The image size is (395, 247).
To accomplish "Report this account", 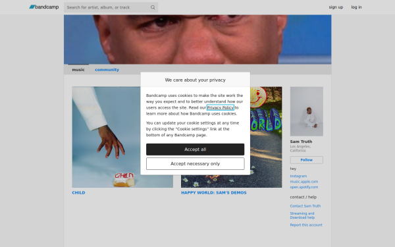I will point(306,225).
